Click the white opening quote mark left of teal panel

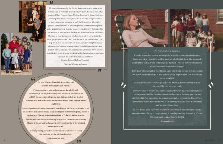(123, 85)
